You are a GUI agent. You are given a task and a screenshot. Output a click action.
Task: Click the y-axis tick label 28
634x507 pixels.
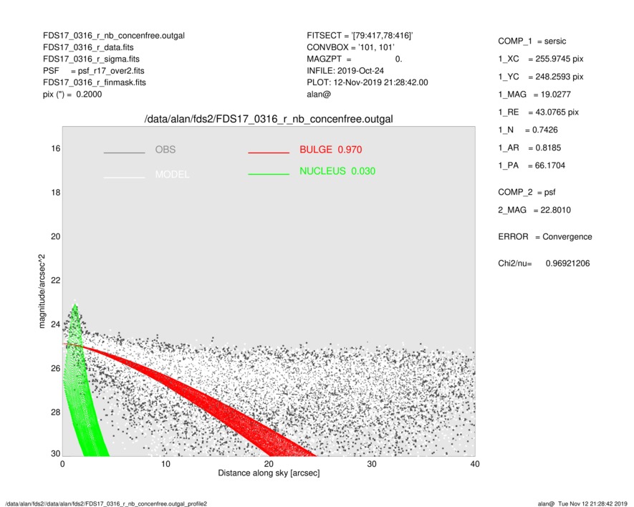coord(55,412)
